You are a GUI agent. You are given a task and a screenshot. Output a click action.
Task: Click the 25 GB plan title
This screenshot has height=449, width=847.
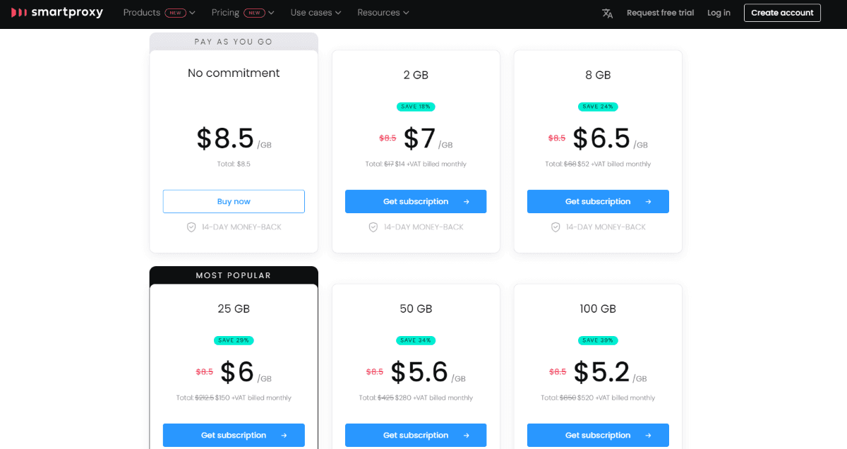[234, 309]
